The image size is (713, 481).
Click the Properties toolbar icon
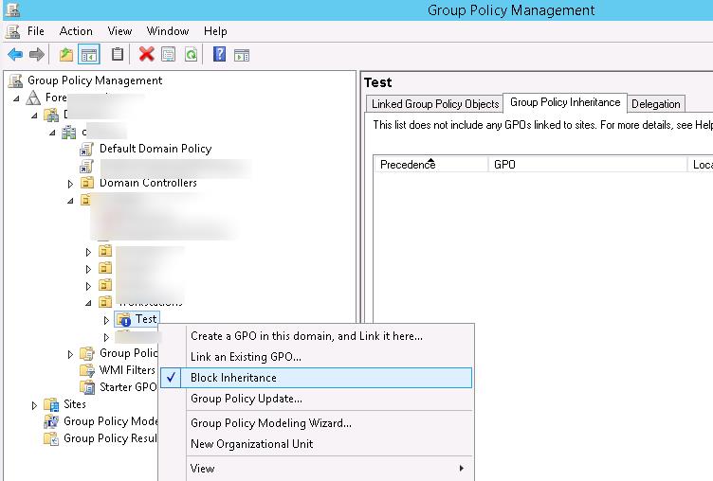[169, 55]
